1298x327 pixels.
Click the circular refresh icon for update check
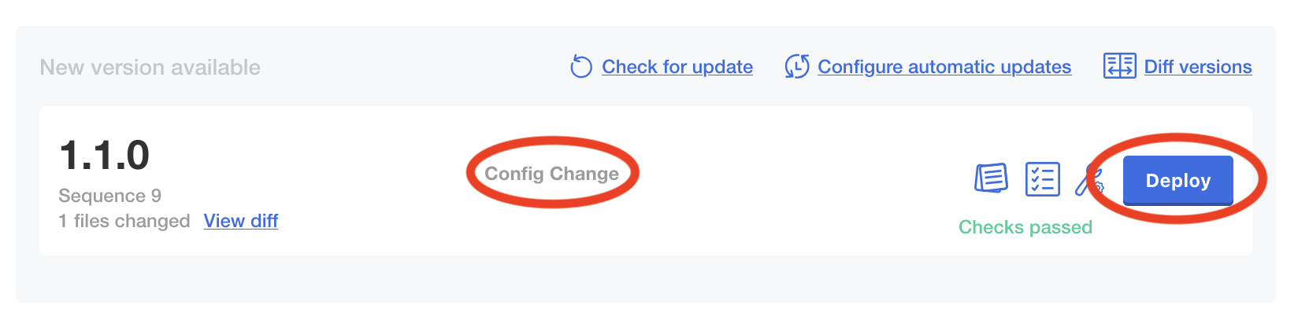(581, 67)
